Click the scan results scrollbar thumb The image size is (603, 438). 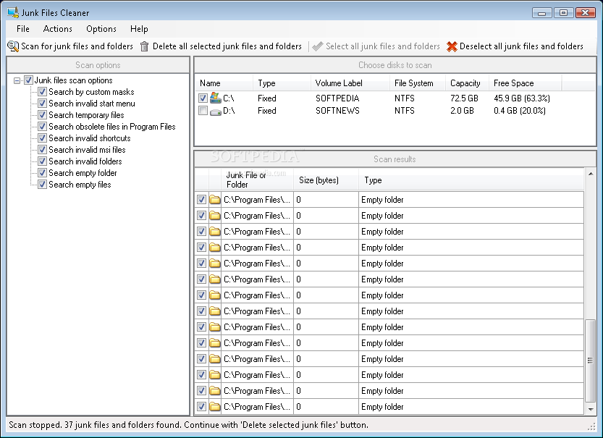(x=590, y=361)
